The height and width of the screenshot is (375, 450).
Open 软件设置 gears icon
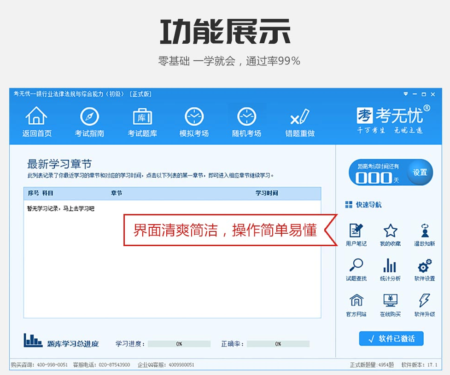[x=425, y=265]
